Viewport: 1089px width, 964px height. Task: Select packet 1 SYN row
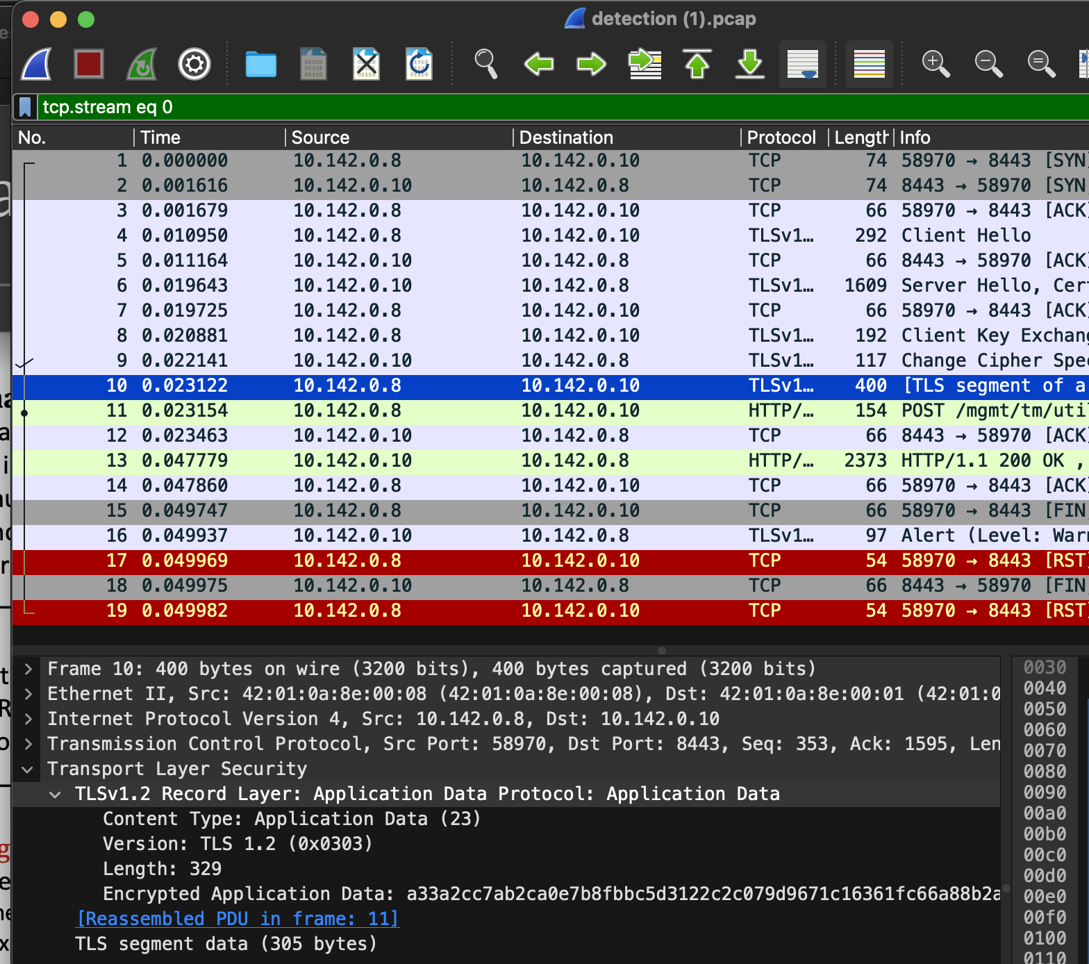[x=551, y=160]
